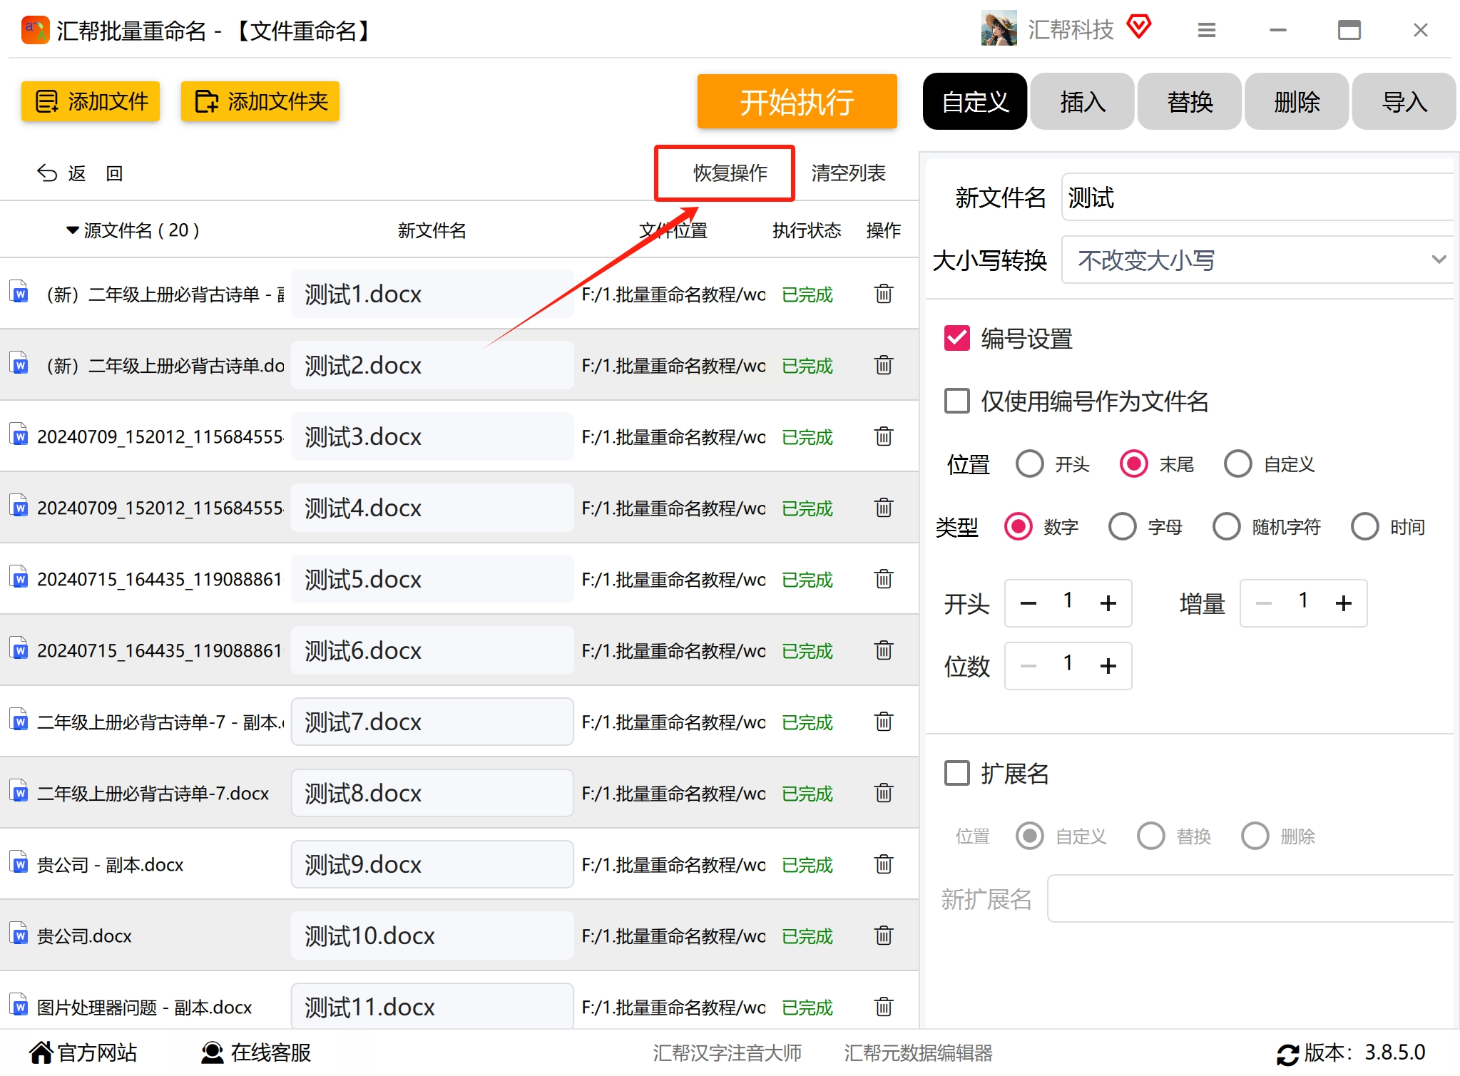Open 在线客服 customer service
The image size is (1460, 1076).
point(257,1052)
